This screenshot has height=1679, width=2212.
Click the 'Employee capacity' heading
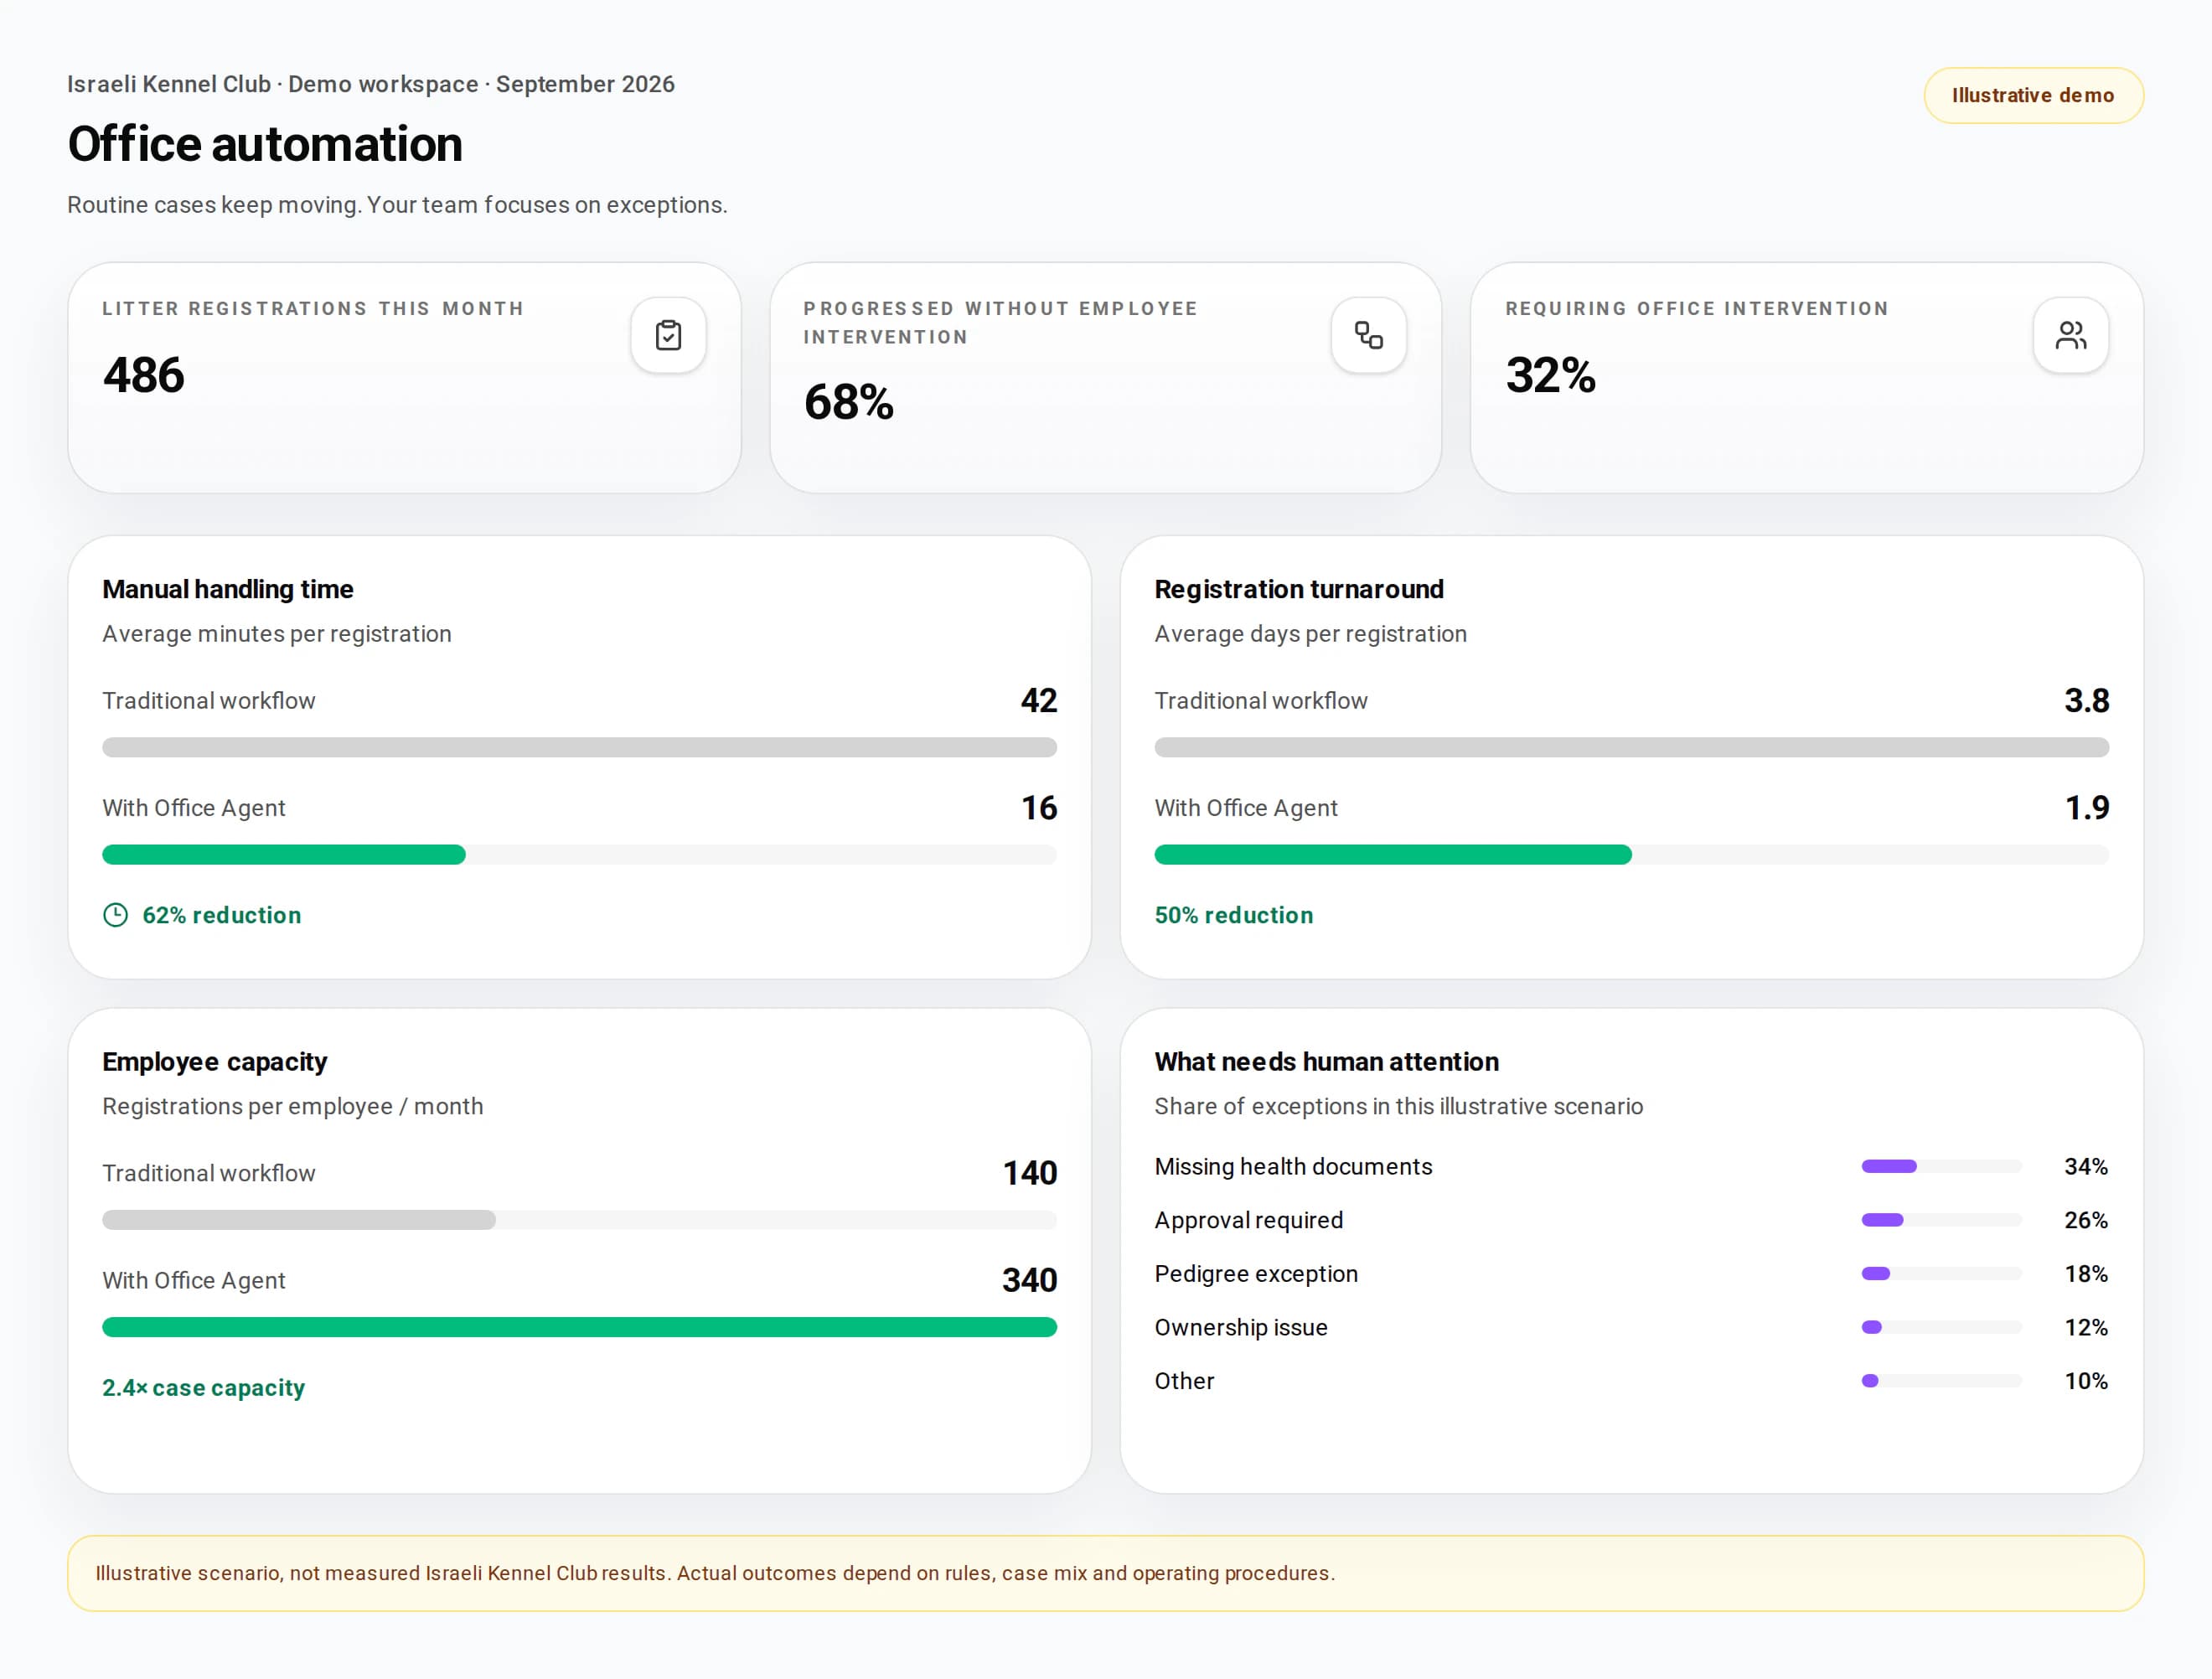(x=214, y=1062)
